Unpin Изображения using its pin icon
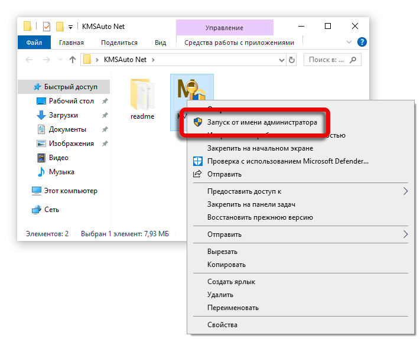This screenshot has height=339, width=420. pos(105,144)
